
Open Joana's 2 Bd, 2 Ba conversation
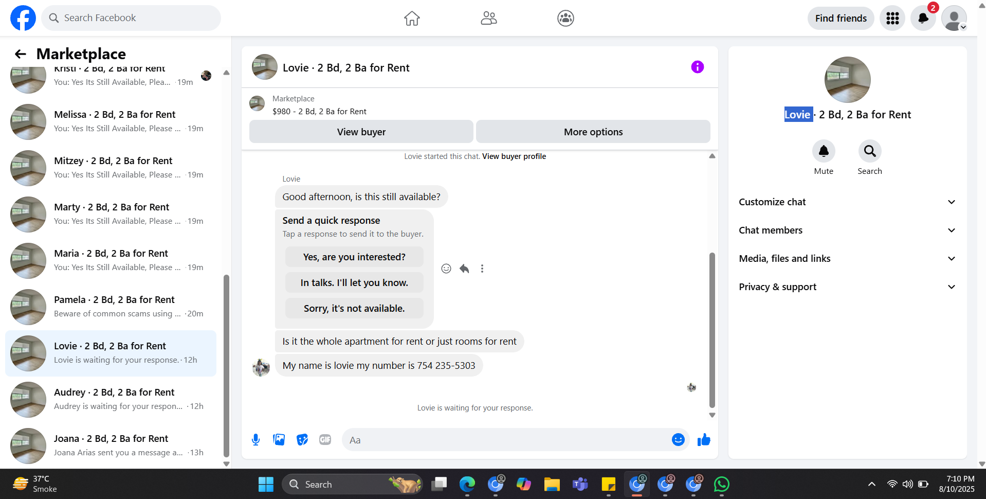pos(111,446)
